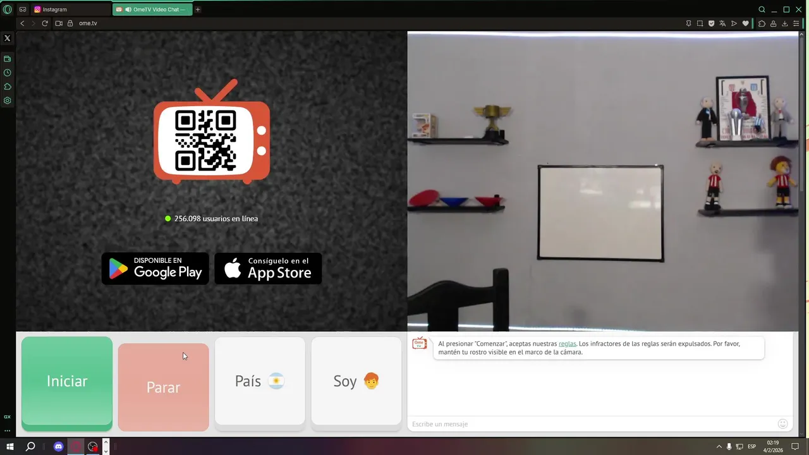
Task: Click the send flow arrow icon
Action: tap(734, 23)
